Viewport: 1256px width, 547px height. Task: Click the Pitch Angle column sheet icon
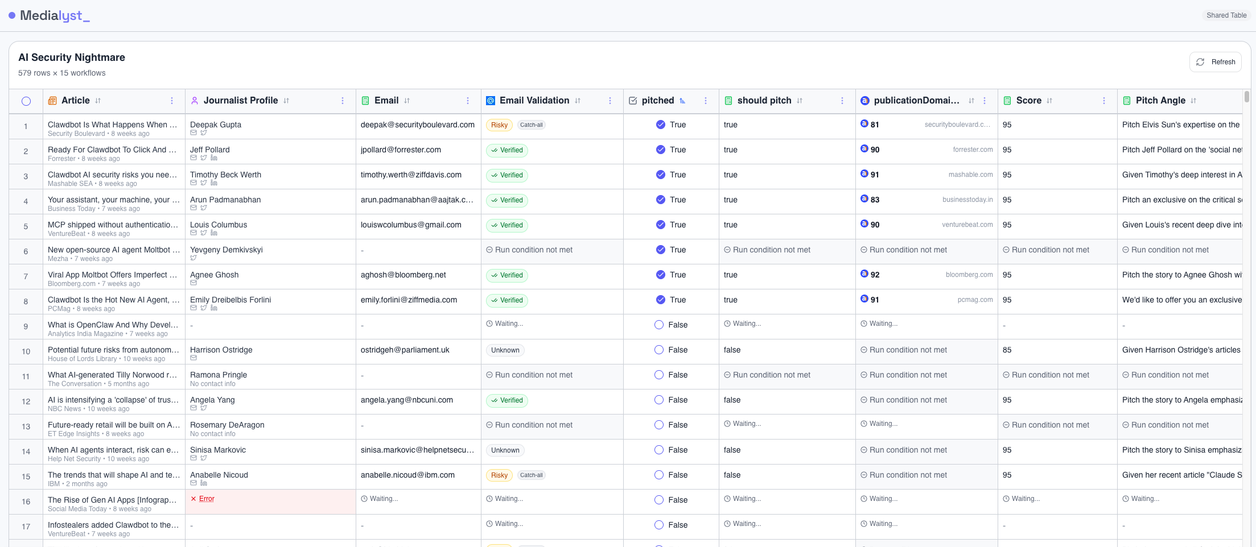coord(1127,101)
